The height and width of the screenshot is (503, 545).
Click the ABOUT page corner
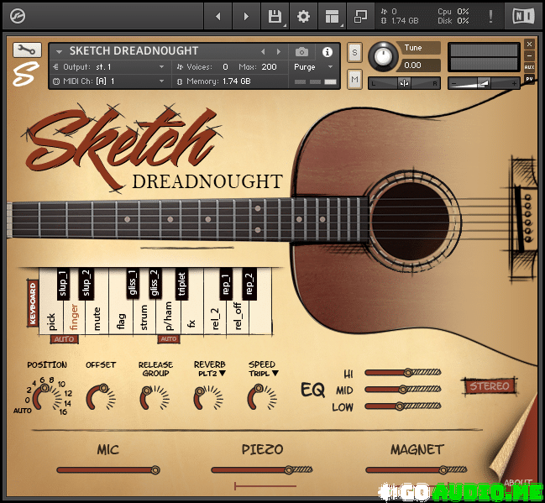[518, 482]
